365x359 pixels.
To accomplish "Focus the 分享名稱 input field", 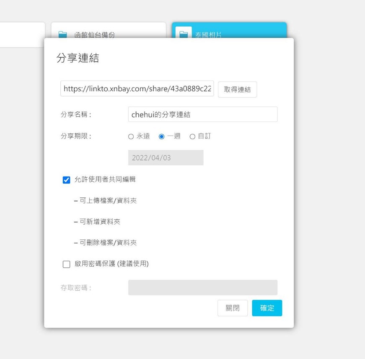I will (x=202, y=114).
